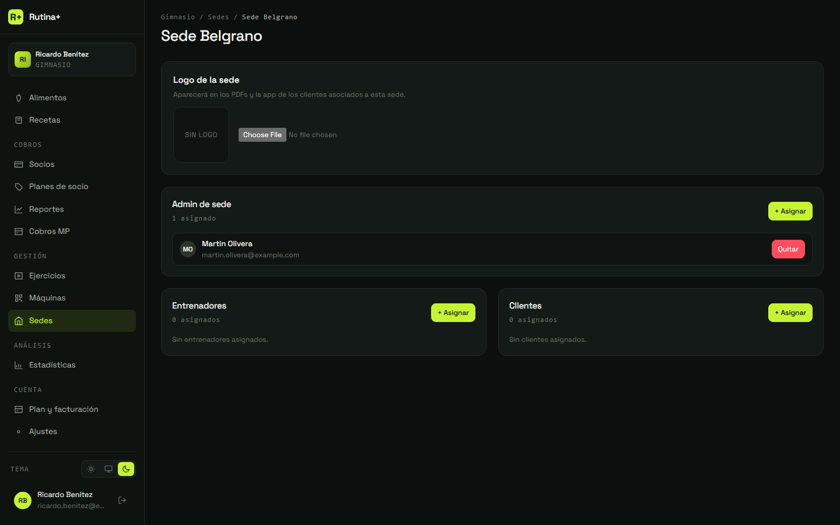
Task: Open the Ricardo Benítez gimnasio account switcher
Action: tap(72, 60)
